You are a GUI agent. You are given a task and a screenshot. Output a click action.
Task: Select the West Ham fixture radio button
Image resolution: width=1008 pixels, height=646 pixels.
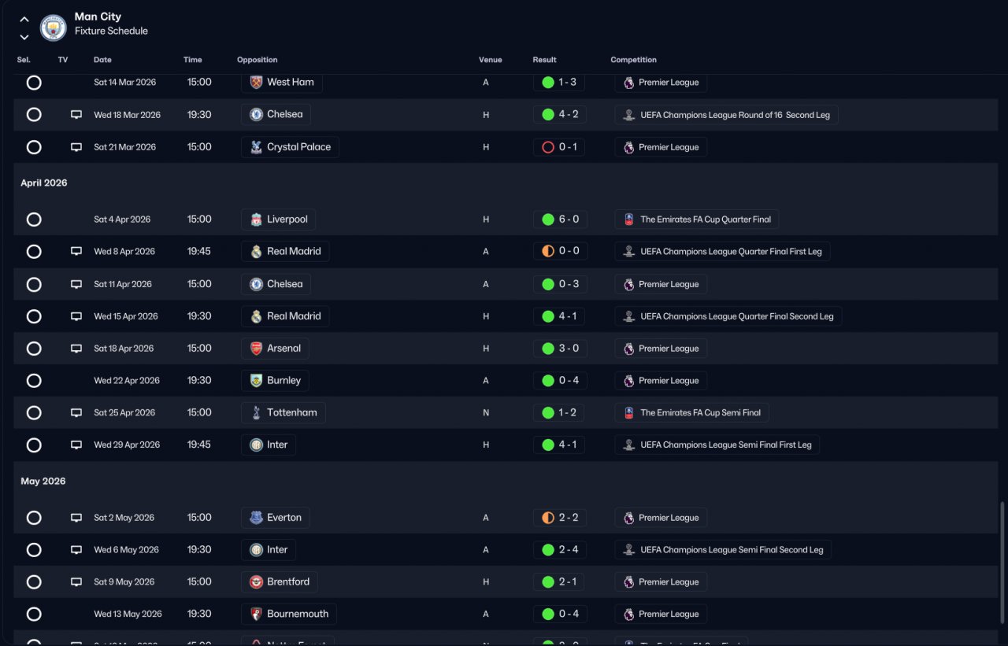point(34,83)
